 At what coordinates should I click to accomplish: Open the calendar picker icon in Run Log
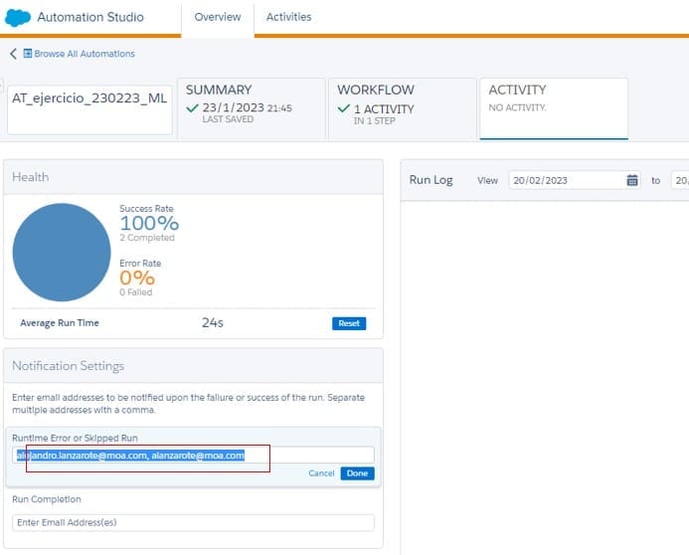tap(632, 180)
